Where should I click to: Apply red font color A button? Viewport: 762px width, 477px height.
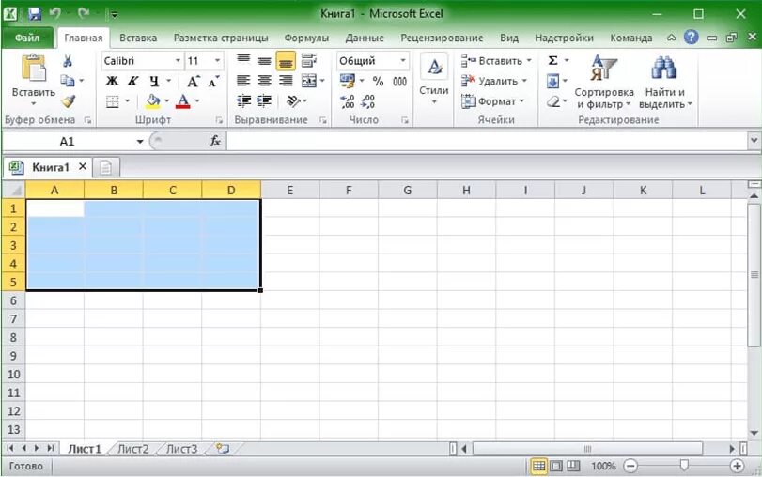[x=182, y=101]
